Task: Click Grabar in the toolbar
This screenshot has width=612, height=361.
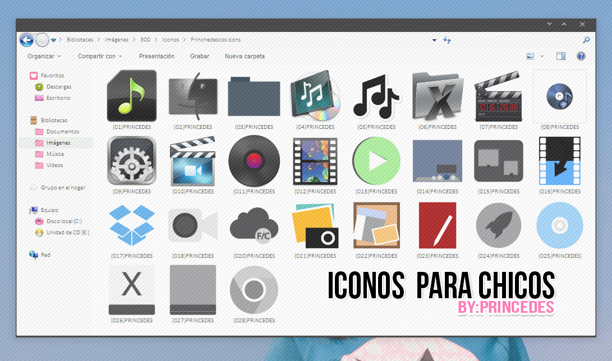Action: [x=200, y=56]
